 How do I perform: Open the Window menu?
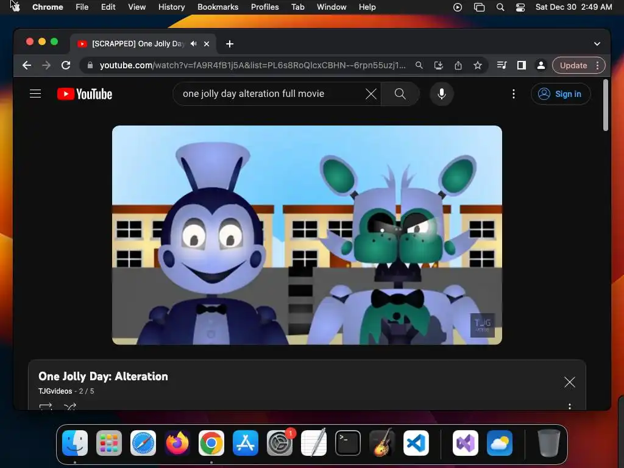(331, 7)
